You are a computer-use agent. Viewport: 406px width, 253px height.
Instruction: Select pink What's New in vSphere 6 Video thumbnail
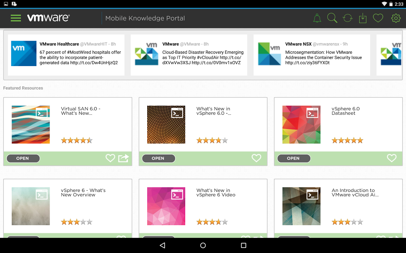(166, 206)
